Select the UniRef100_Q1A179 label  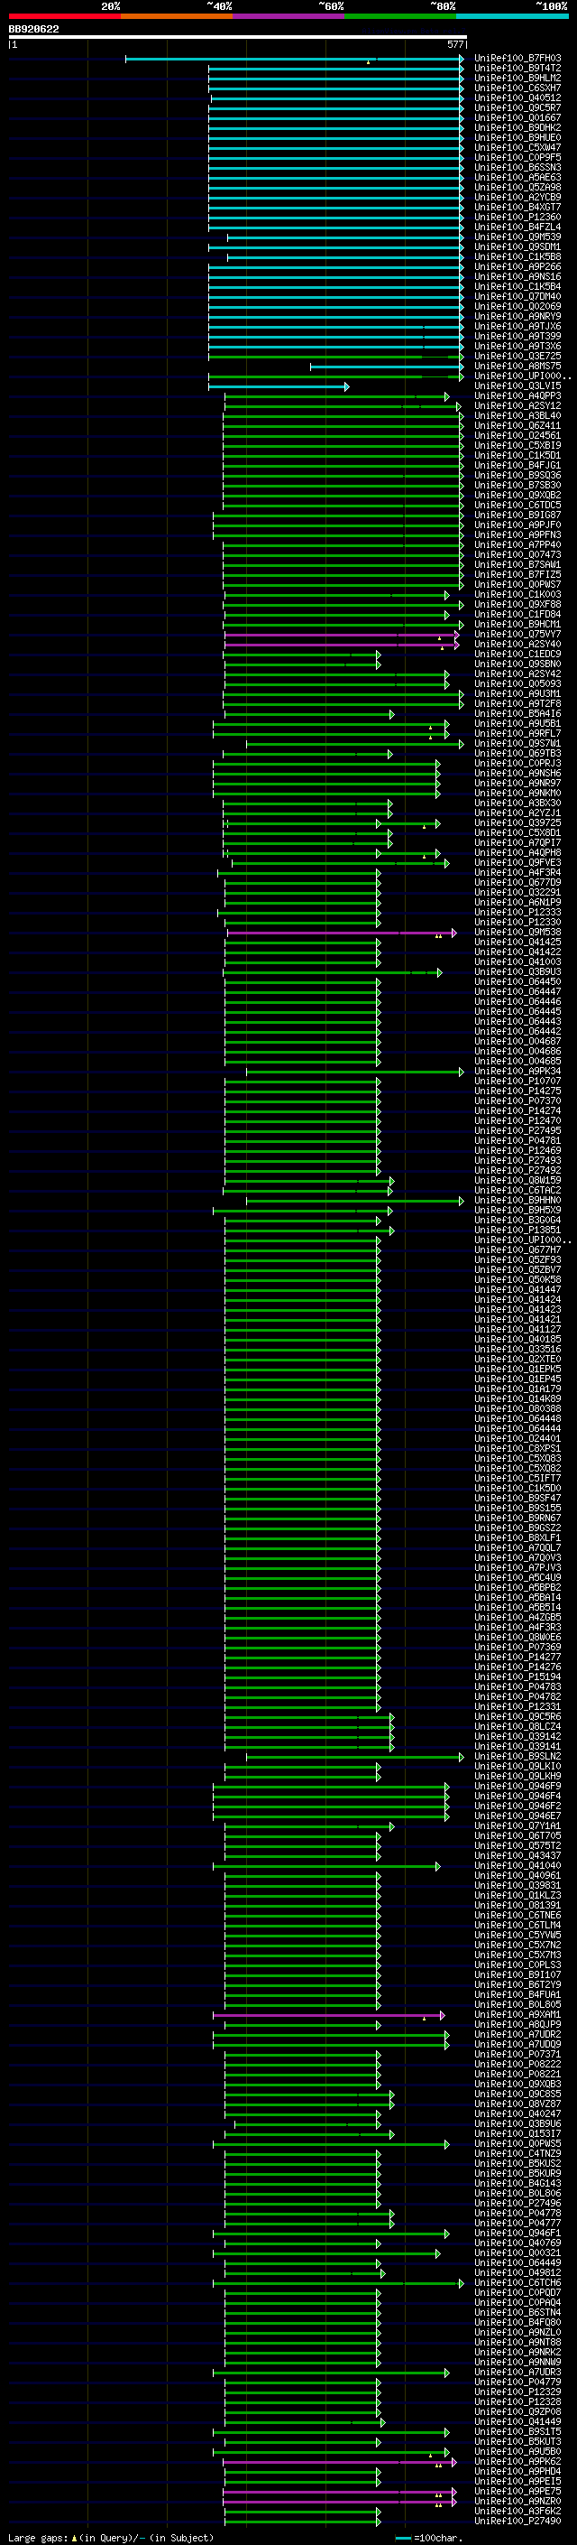(517, 1389)
